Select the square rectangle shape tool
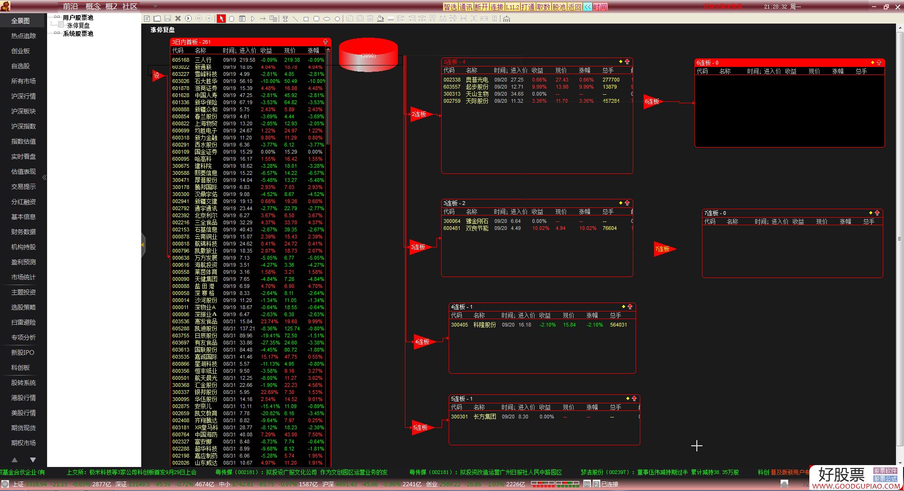The width and height of the screenshot is (904, 491). coord(306,19)
